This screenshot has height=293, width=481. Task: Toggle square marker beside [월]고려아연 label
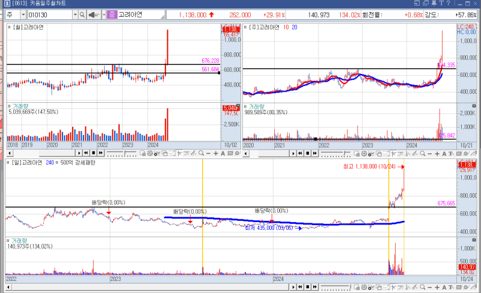click(9, 27)
